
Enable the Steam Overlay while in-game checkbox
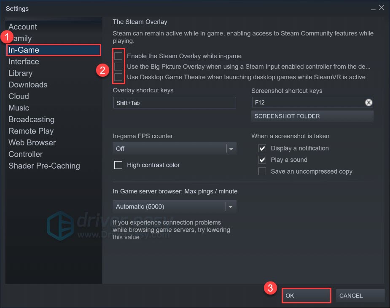coord(118,56)
